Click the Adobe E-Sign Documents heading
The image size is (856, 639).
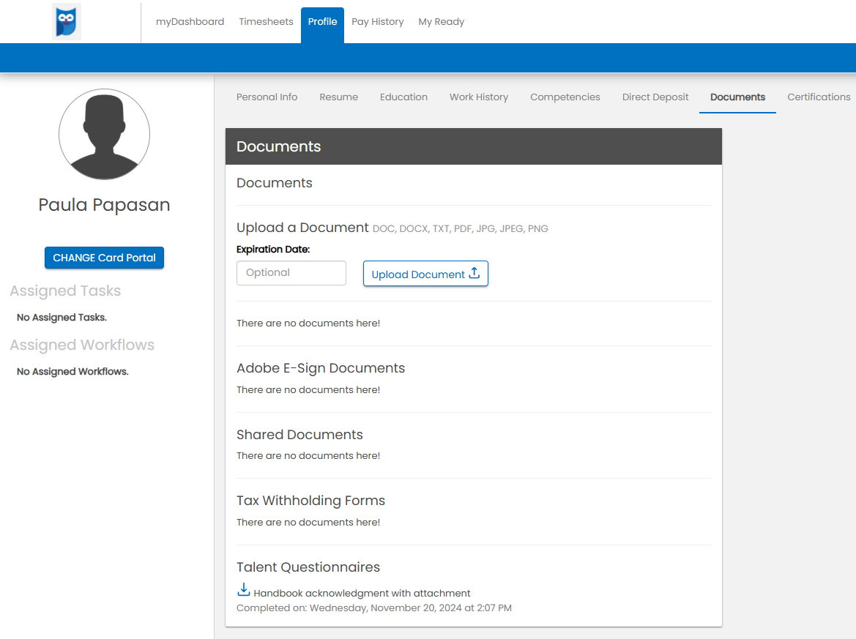point(321,368)
